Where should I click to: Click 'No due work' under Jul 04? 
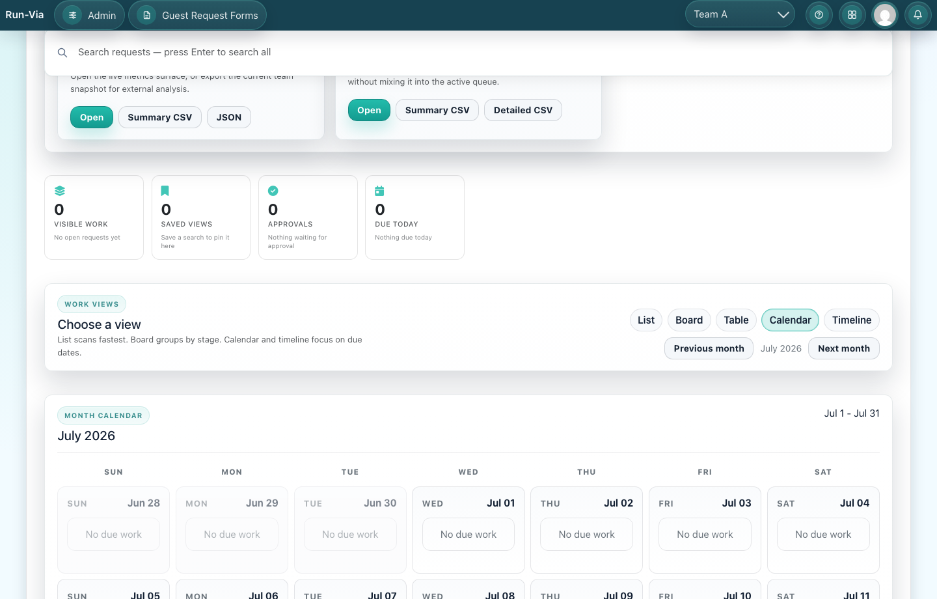[823, 535]
